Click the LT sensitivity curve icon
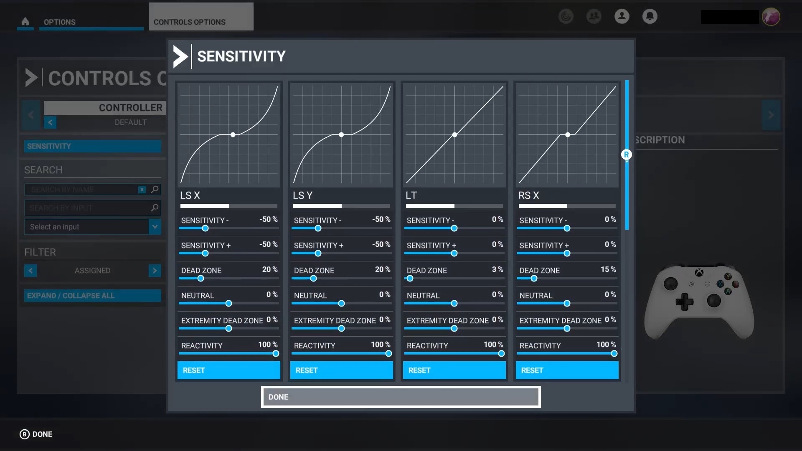The width and height of the screenshot is (802, 451). pyautogui.click(x=454, y=134)
